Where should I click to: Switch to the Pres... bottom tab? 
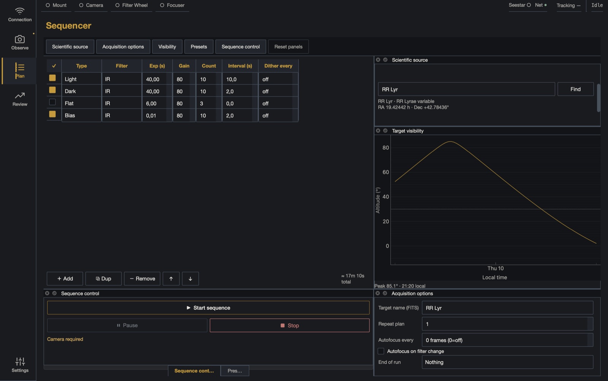pyautogui.click(x=235, y=371)
